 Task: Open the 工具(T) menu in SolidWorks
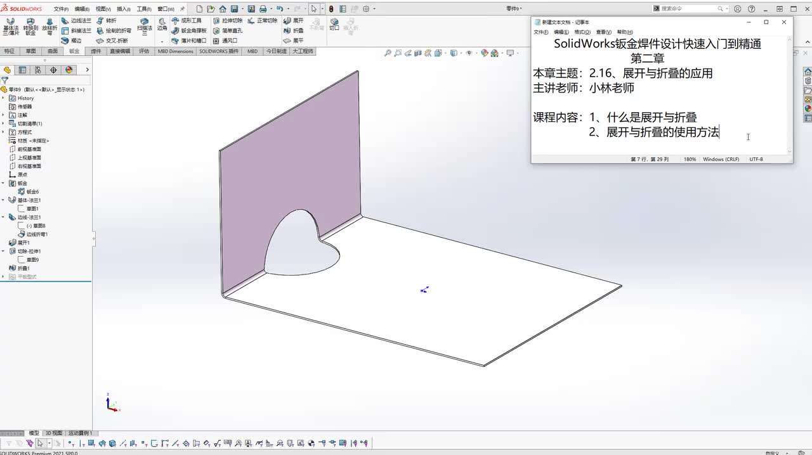[143, 9]
